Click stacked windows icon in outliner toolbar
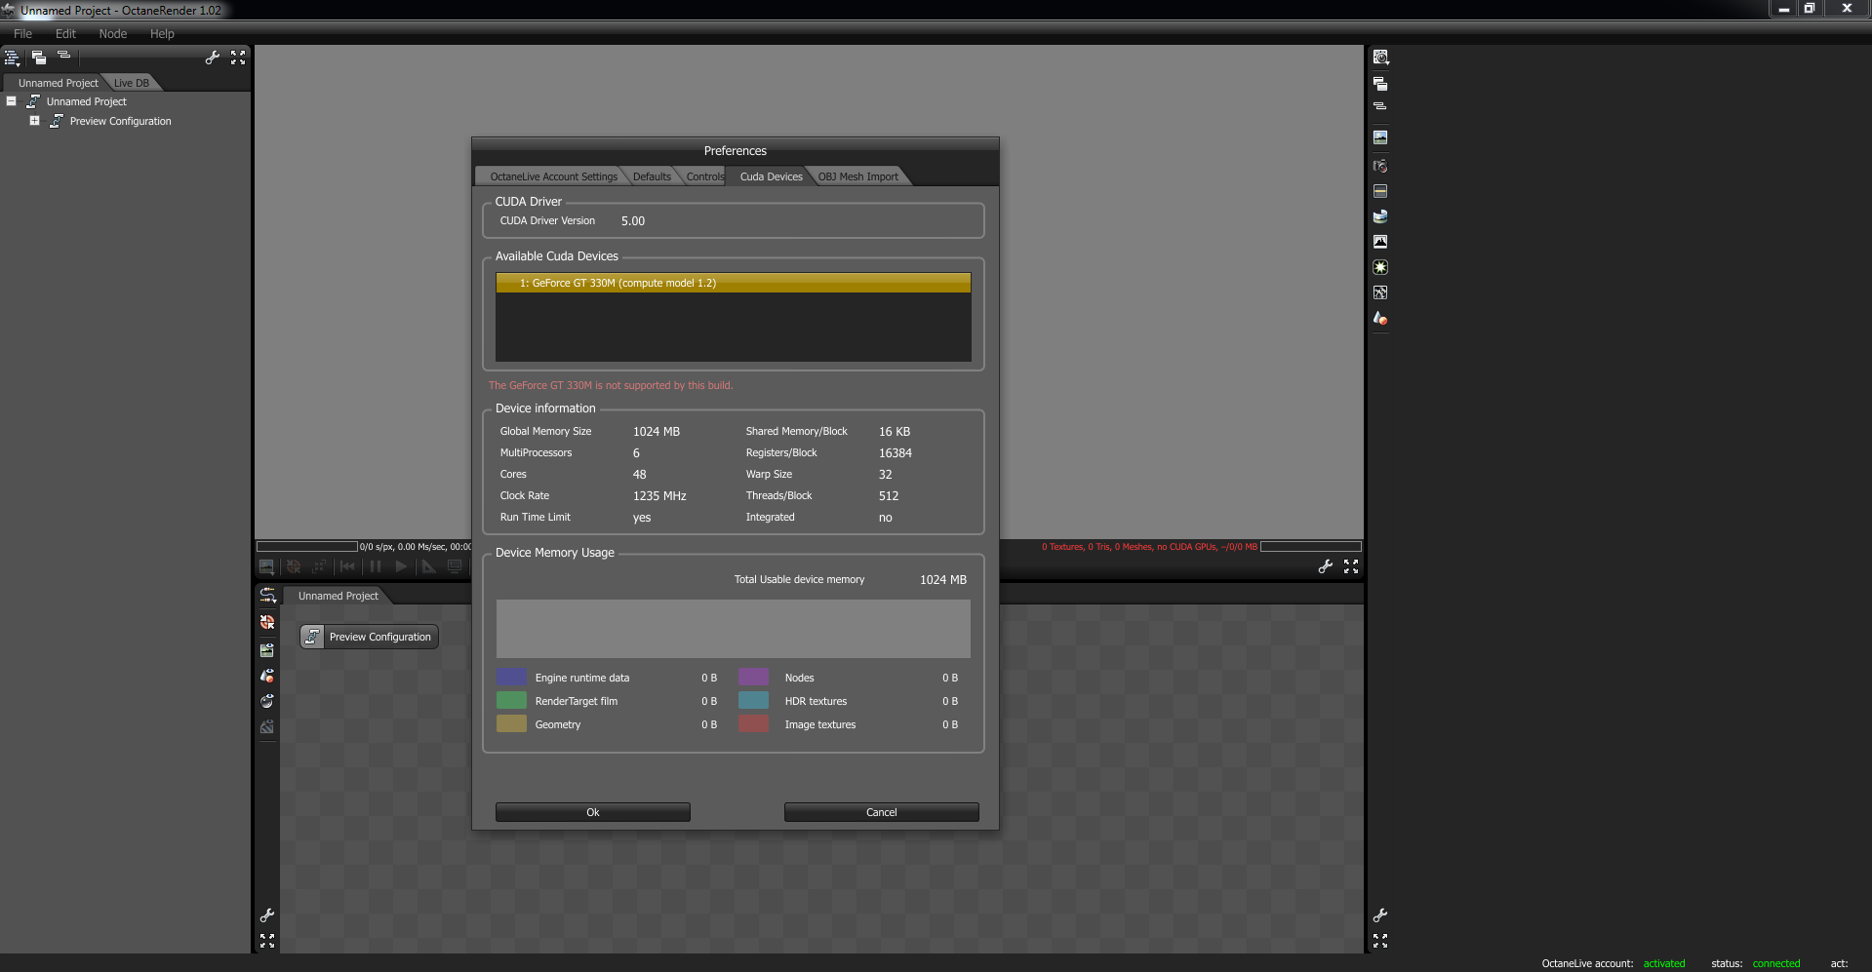 (x=39, y=58)
